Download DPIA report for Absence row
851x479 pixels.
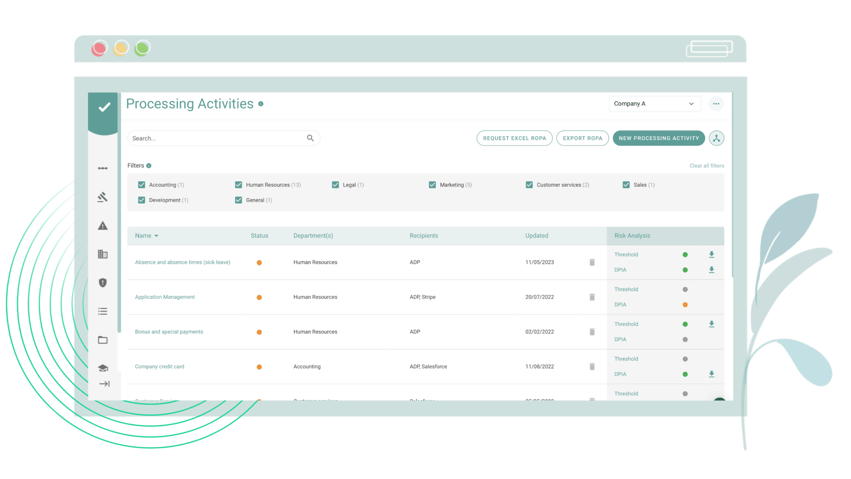coord(711,270)
